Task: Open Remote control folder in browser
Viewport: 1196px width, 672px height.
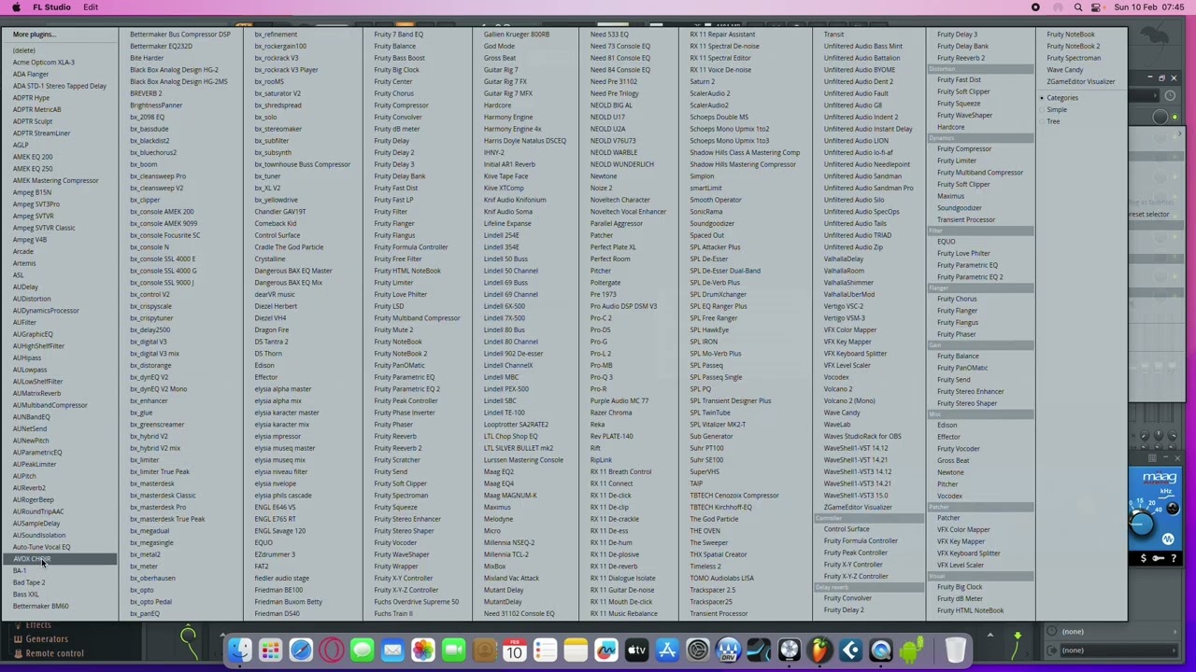Action: pos(54,653)
